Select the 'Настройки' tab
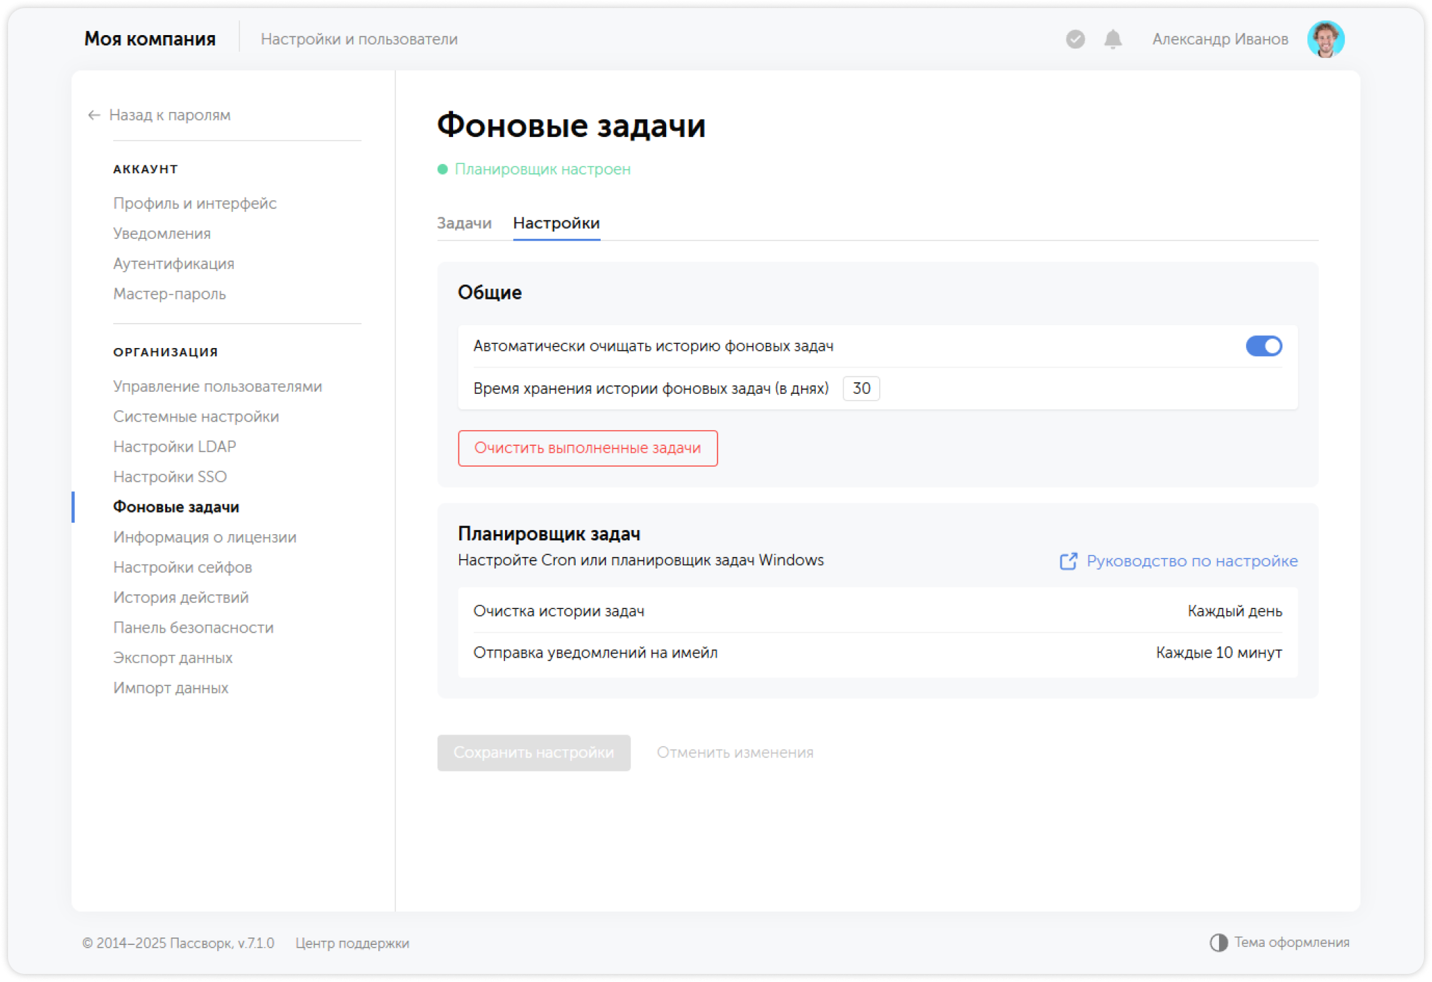Image resolution: width=1432 pixels, height=982 pixels. tap(556, 223)
